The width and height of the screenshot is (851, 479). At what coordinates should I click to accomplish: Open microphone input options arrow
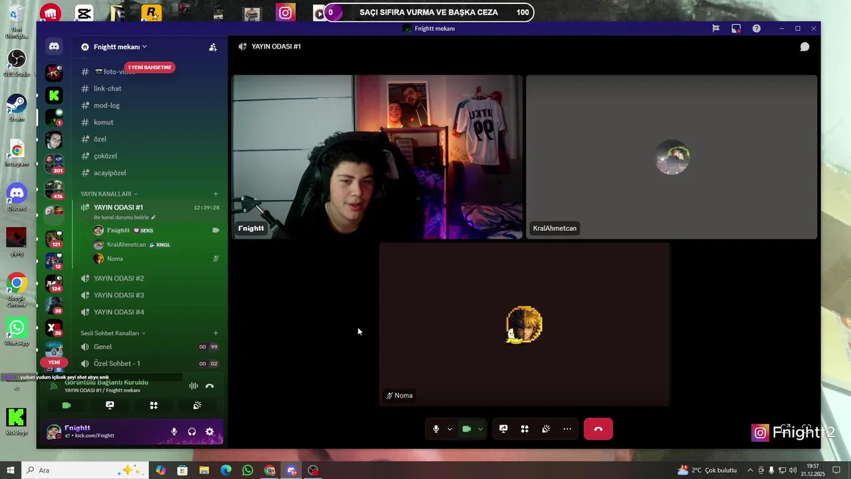tap(449, 429)
